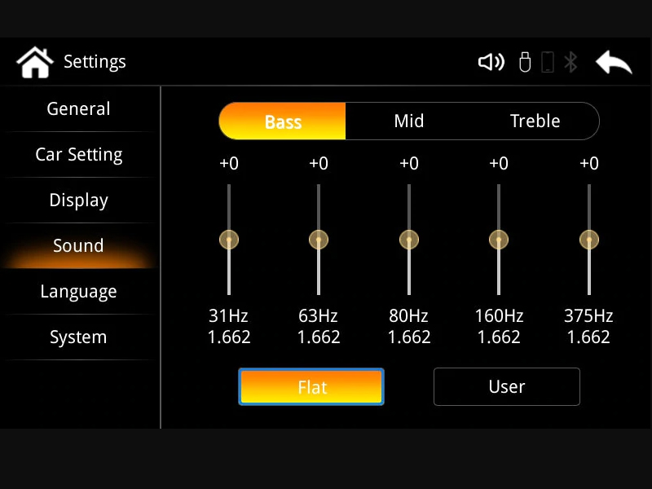Screen dimensions: 652x489
Task: Click the 31Hz slider knob
Action: coord(229,240)
